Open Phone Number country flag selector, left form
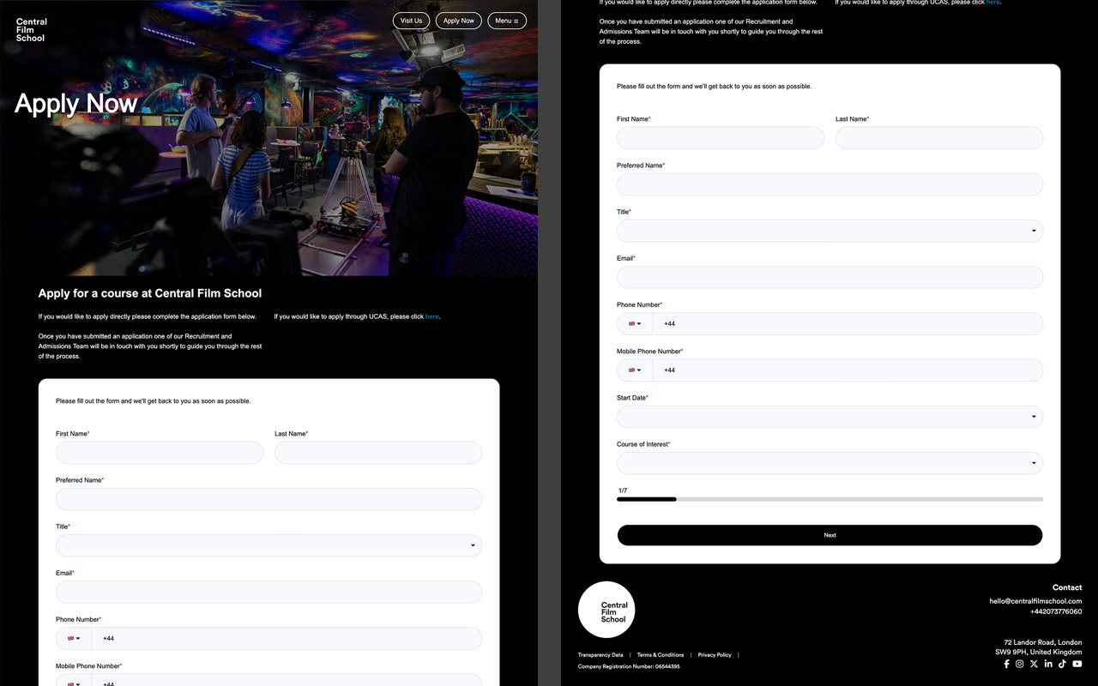Screen dimensions: 1098x686 click(74, 639)
